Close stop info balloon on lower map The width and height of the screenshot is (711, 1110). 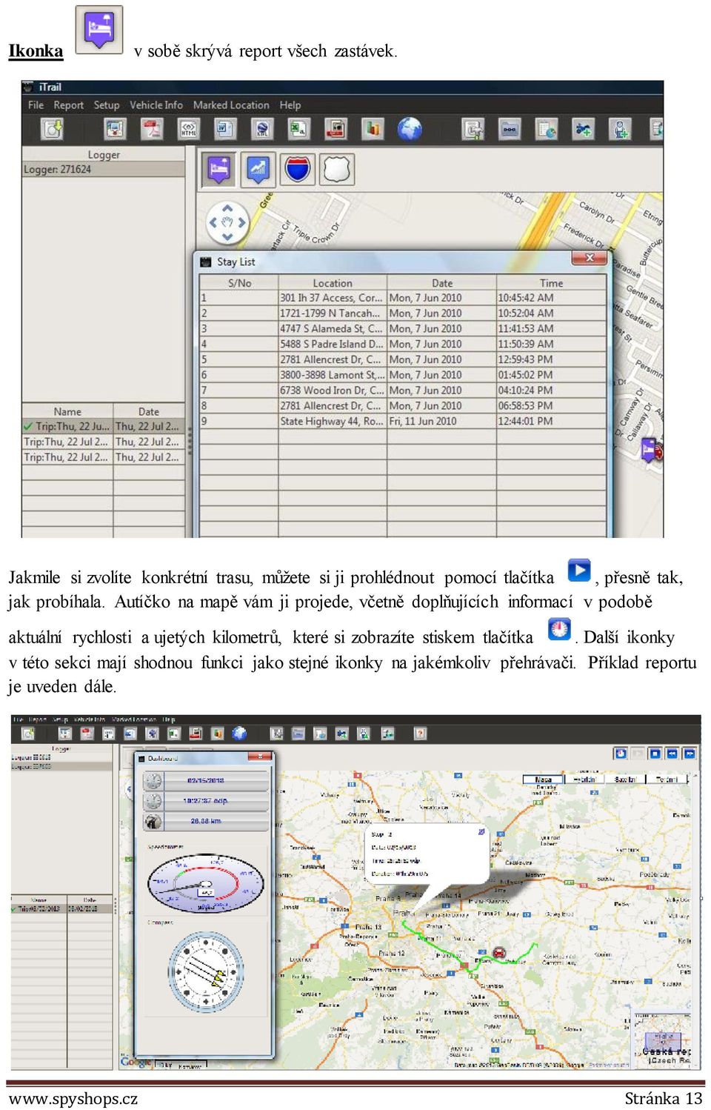[x=481, y=832]
